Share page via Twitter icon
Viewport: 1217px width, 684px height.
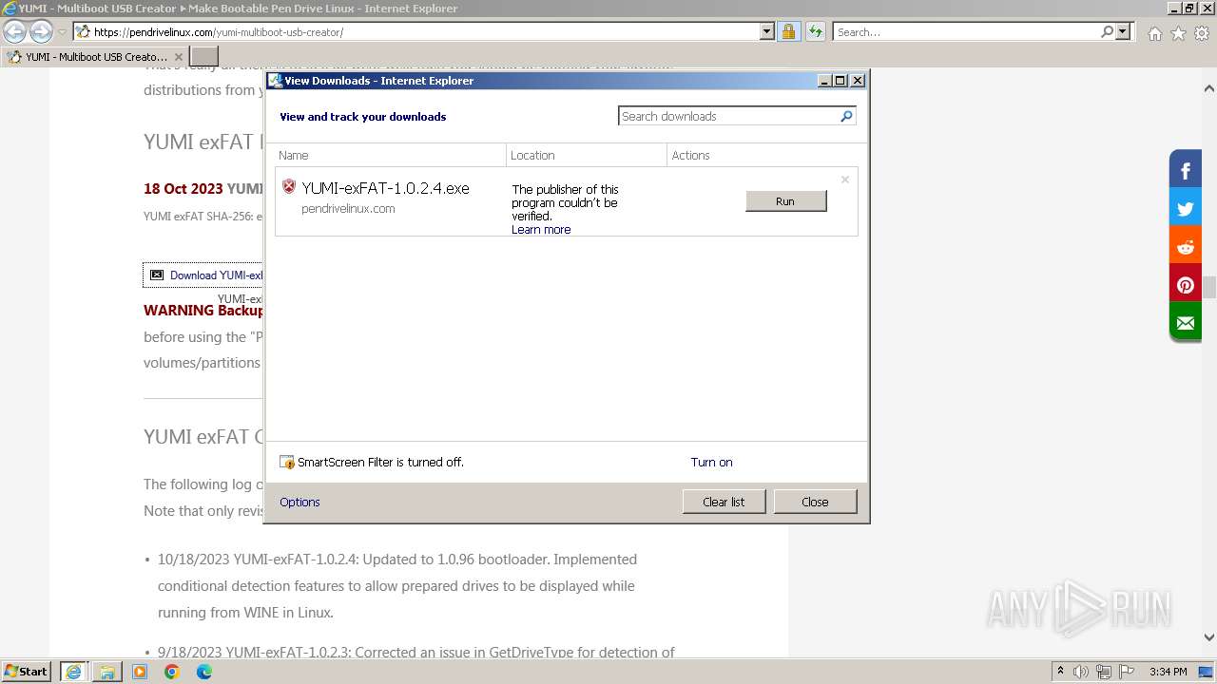pos(1186,209)
